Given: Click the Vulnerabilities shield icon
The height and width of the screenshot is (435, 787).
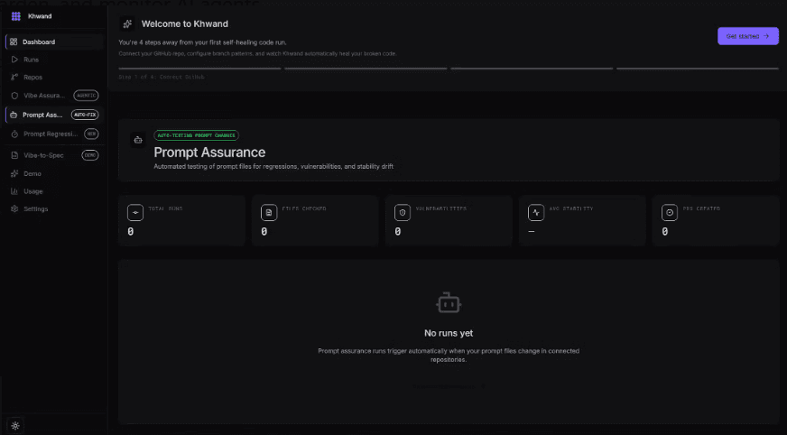Looking at the screenshot, I should coord(402,212).
